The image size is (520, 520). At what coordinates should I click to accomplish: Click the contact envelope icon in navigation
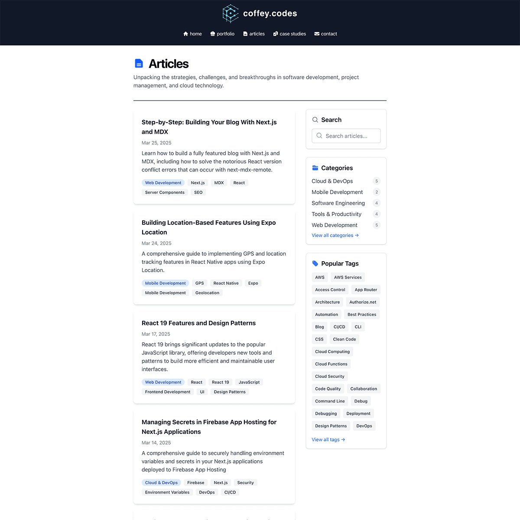(317, 34)
